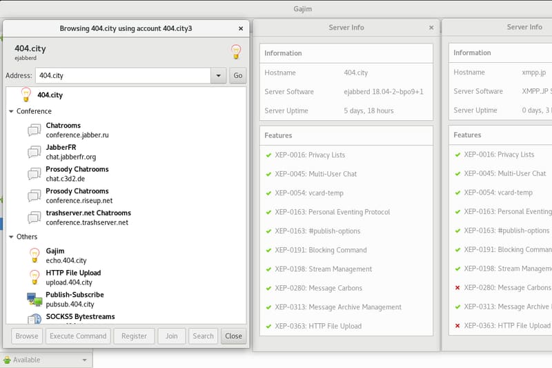Click the green check beside XEP-0054 in 404.city info

(x=268, y=193)
